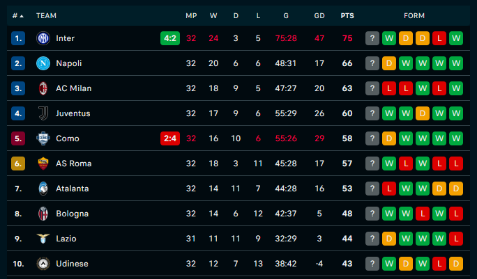Open Como's live 2:4 score badge
477x279 pixels.
pyautogui.click(x=170, y=138)
